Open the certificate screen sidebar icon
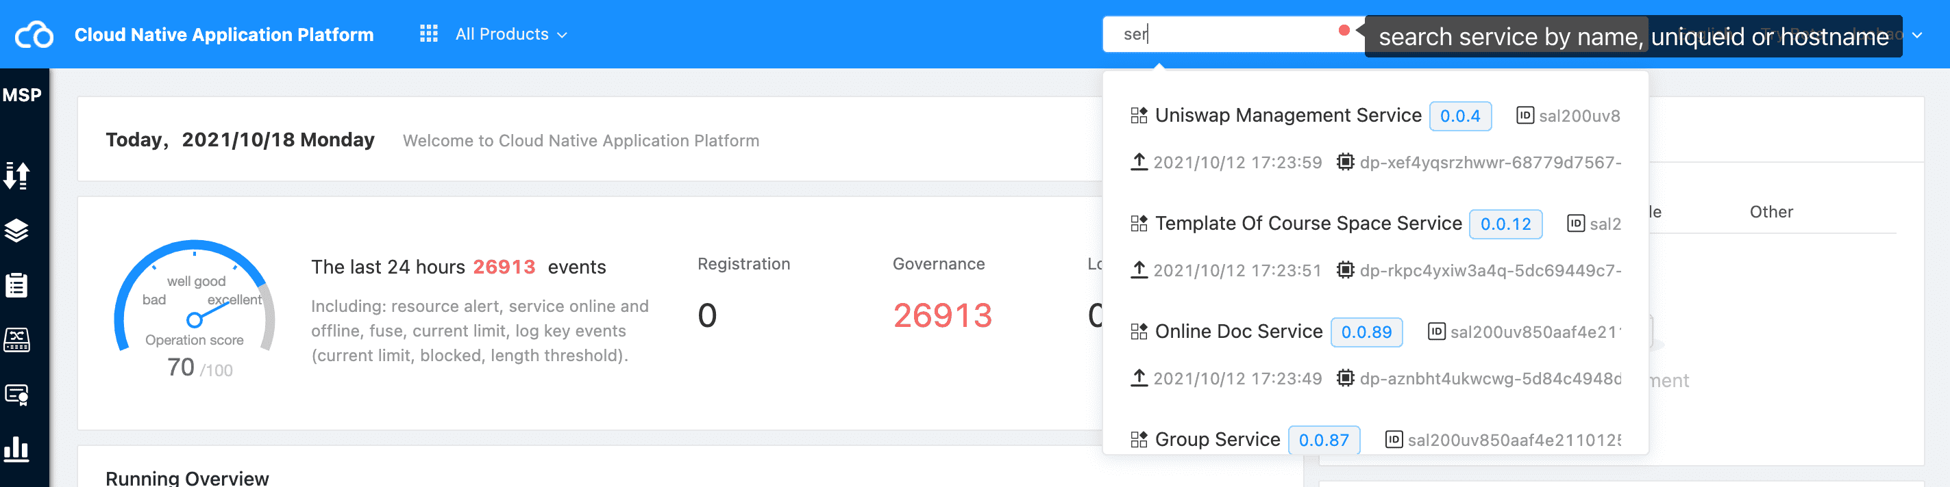The width and height of the screenshot is (1950, 487). [x=16, y=395]
